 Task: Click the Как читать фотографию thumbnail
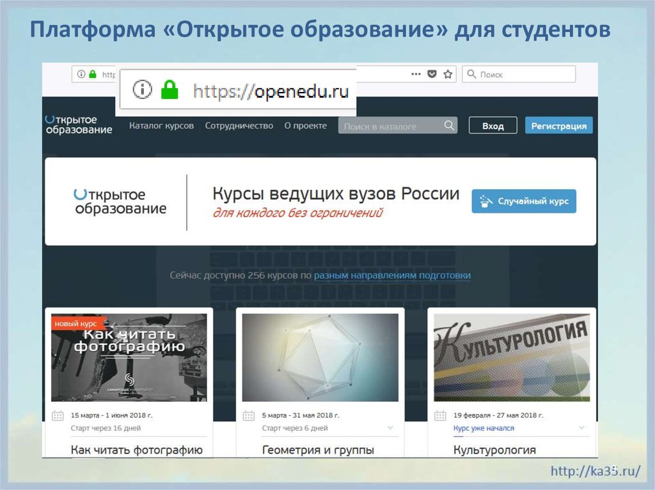(x=129, y=358)
